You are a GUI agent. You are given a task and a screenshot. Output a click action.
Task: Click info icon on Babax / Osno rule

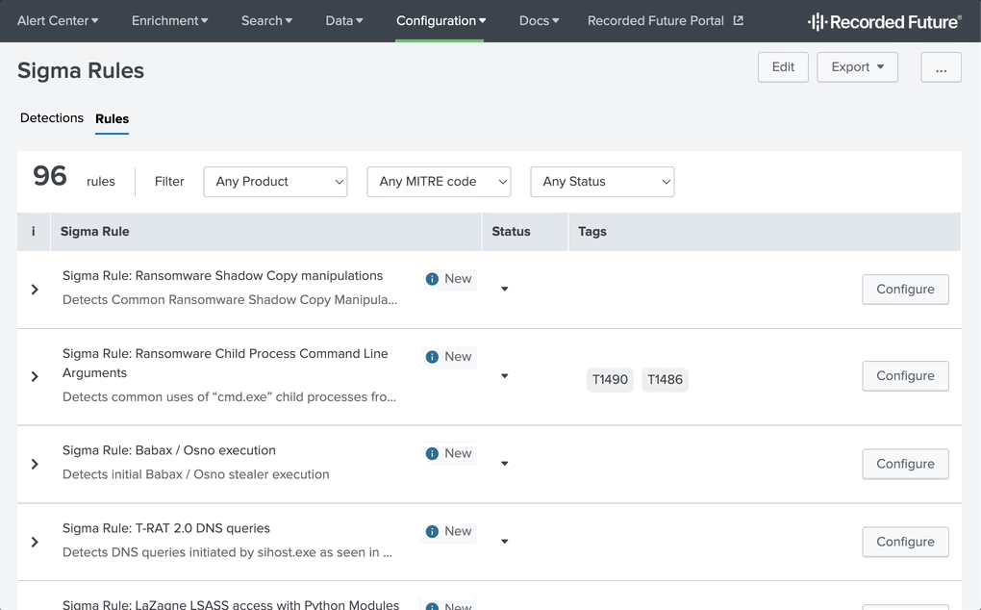432,453
